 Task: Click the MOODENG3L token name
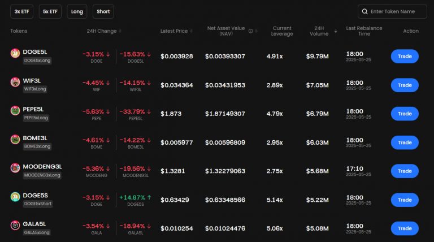click(x=42, y=166)
